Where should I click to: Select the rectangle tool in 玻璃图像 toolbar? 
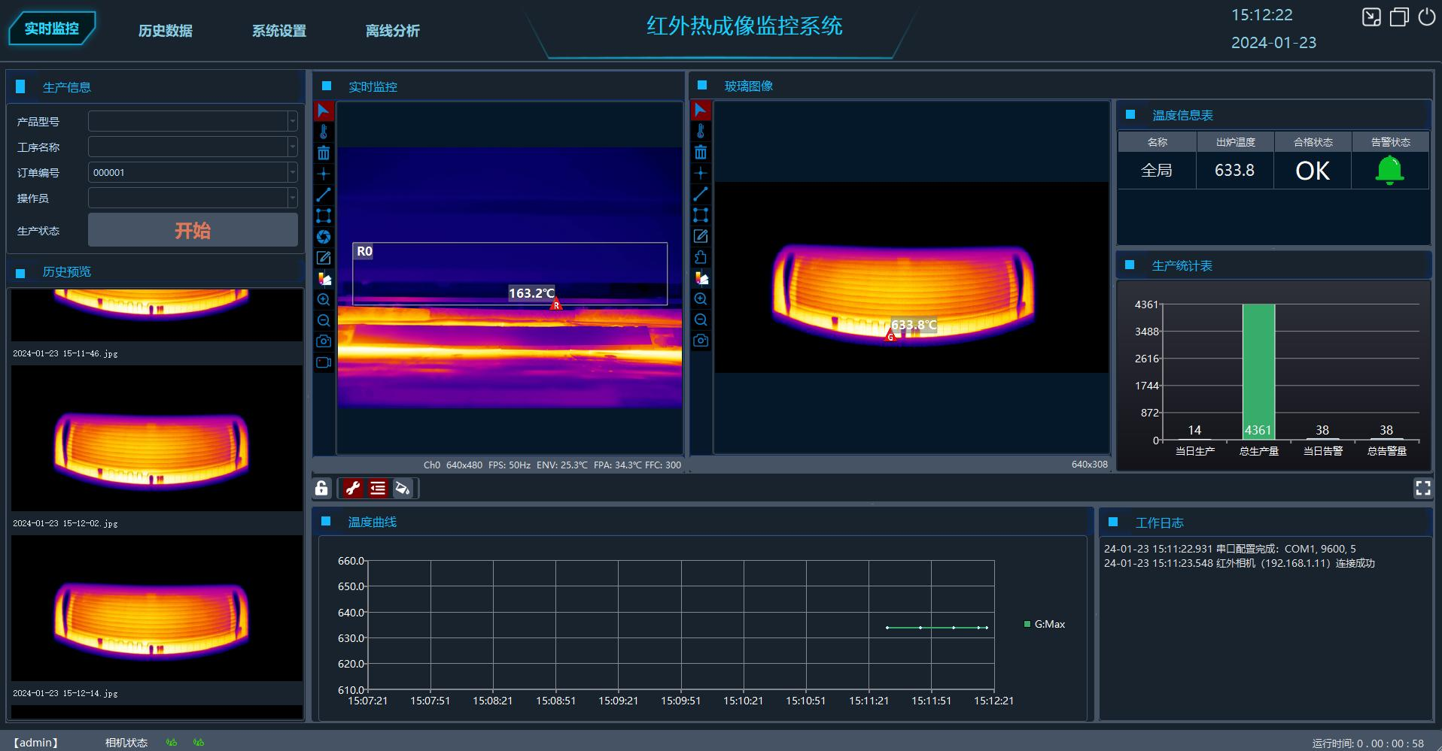tap(701, 215)
